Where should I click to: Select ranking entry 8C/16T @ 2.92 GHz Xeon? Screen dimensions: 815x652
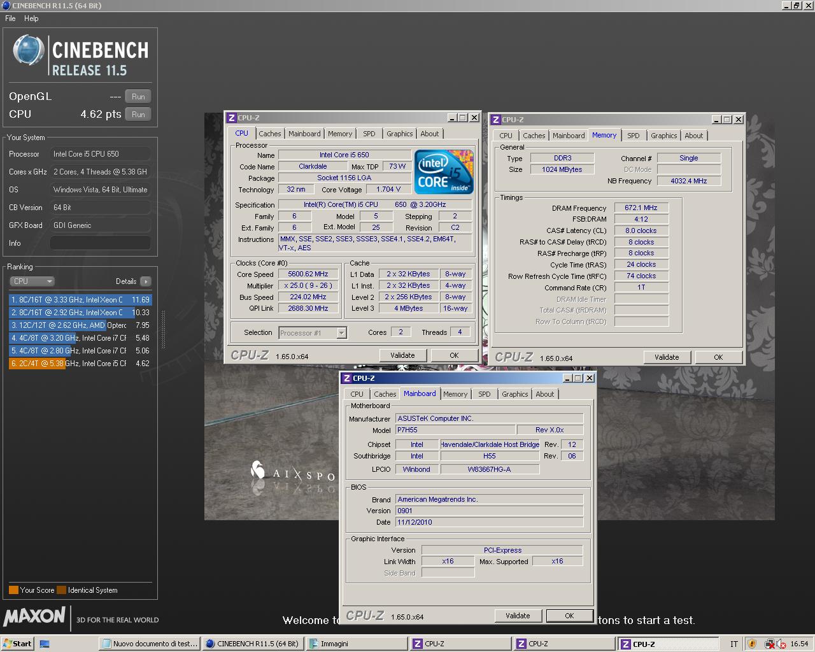[80, 313]
